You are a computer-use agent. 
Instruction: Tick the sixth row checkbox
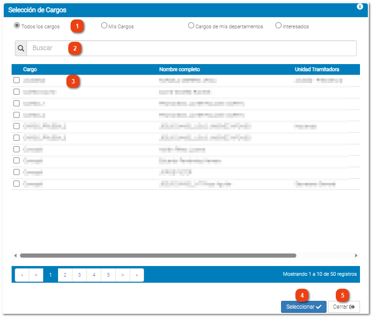click(x=16, y=137)
